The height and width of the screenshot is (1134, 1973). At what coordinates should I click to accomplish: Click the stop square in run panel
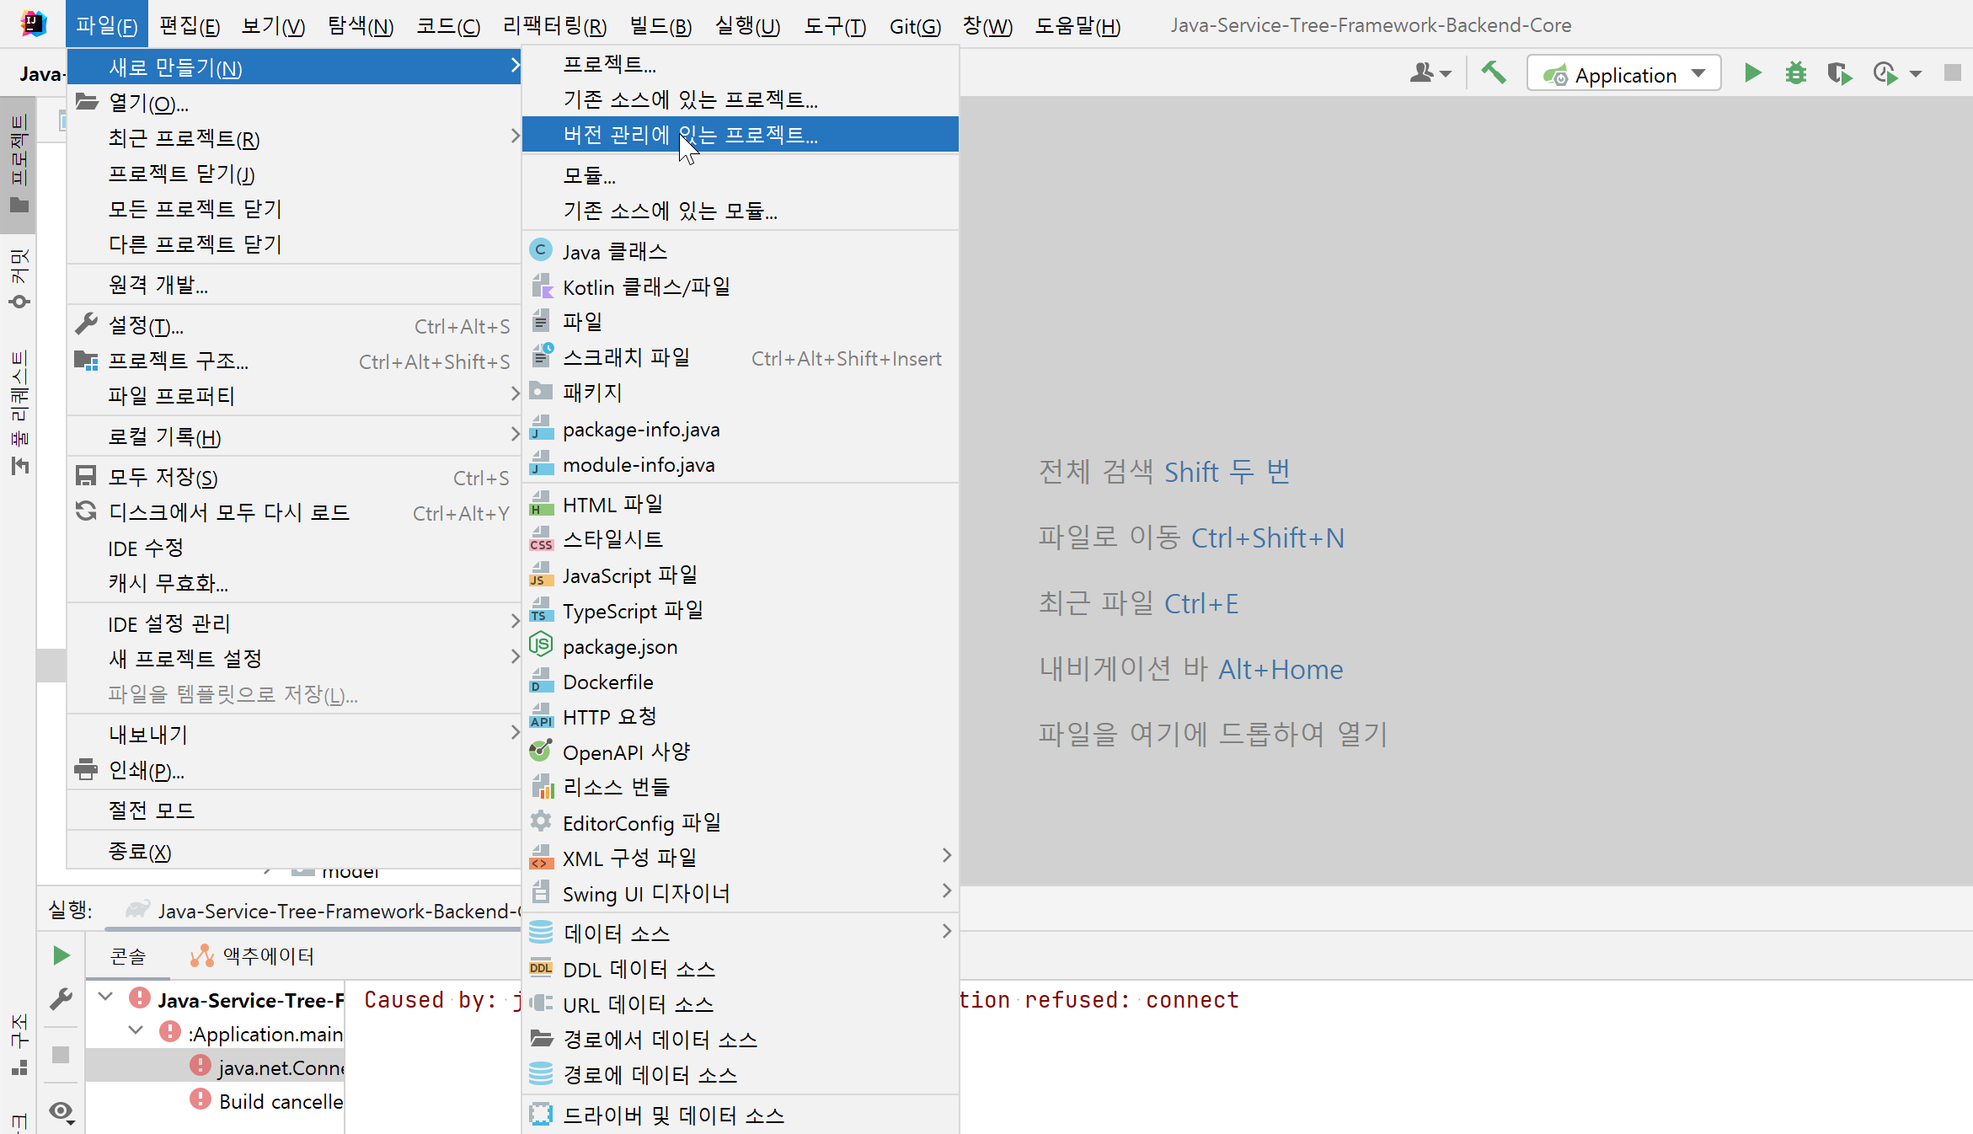pos(61,1055)
